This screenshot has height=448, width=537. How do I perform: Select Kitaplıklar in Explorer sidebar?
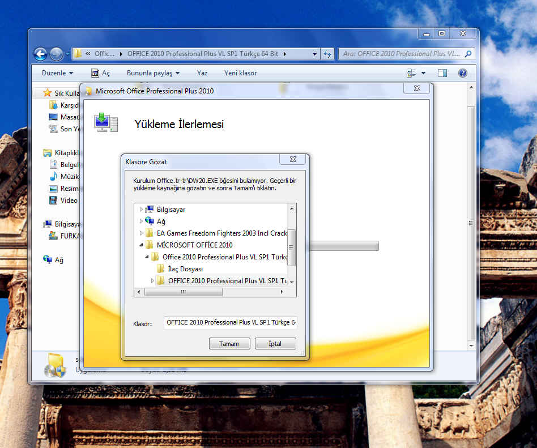click(61, 153)
